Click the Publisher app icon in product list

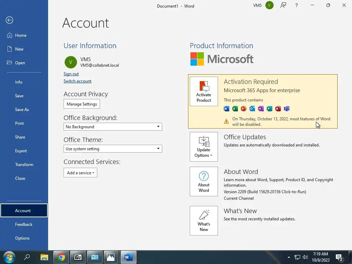[269, 109]
